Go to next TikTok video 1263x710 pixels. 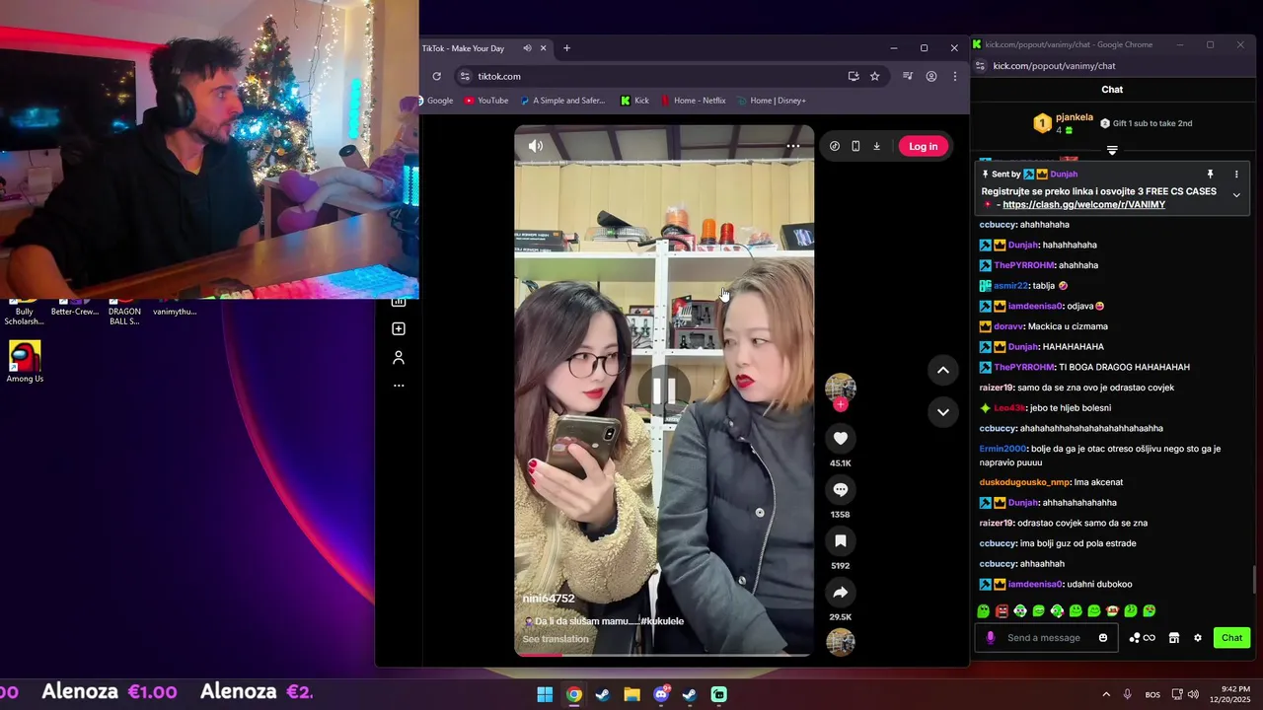[x=943, y=412]
